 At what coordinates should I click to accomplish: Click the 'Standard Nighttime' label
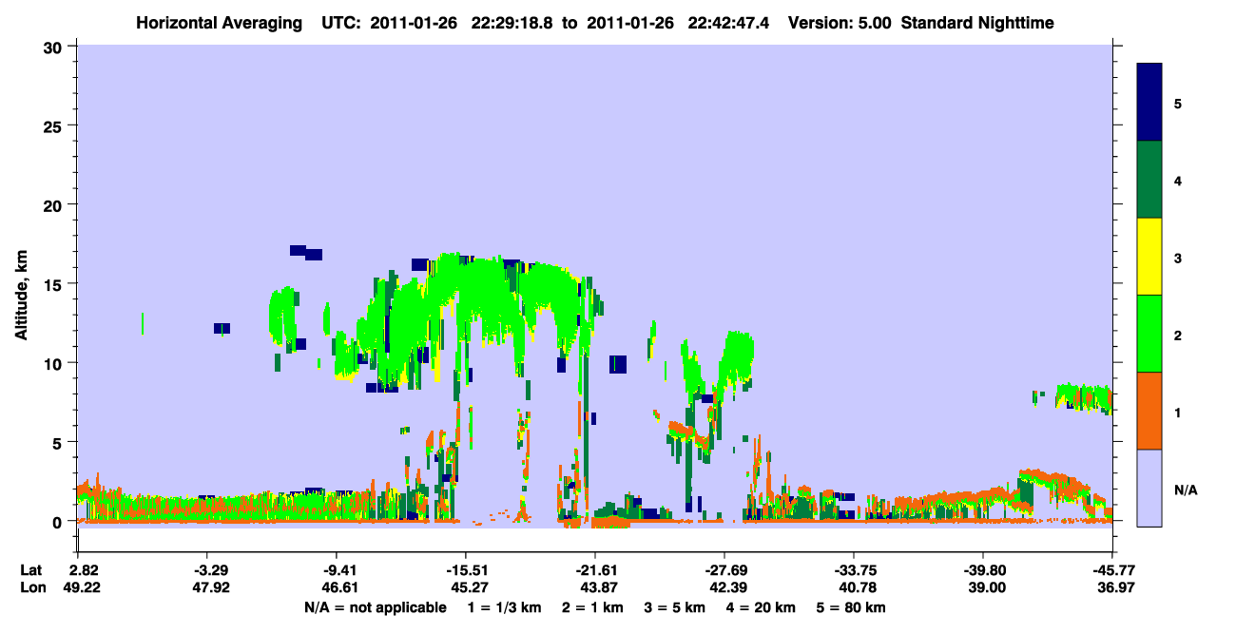pos(977,22)
